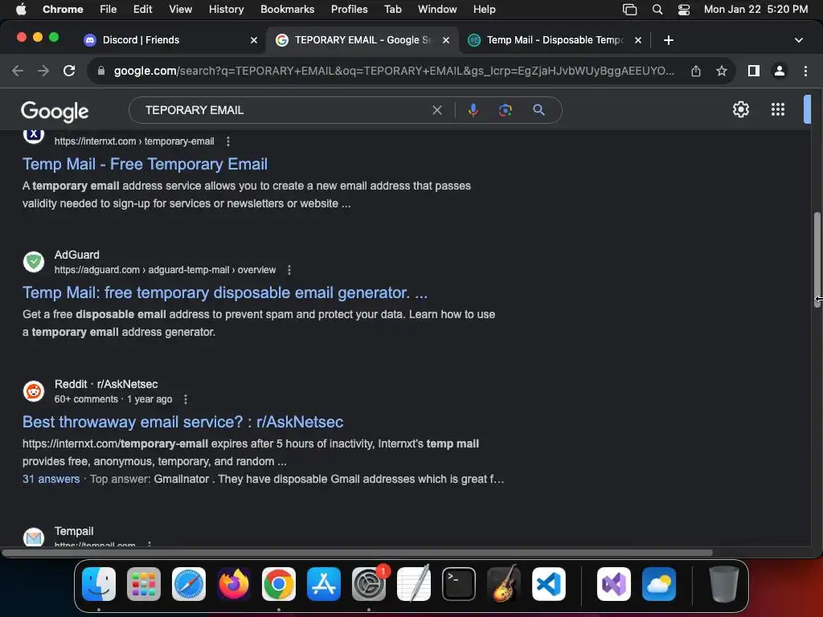
Task: Click the Tempail result site name
Action: tap(74, 532)
